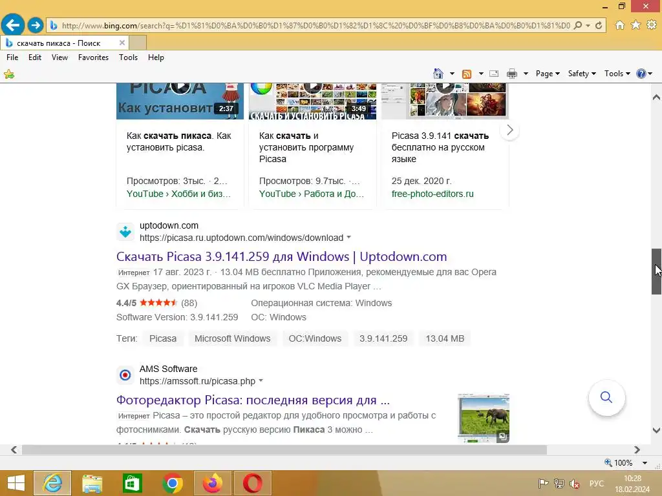
Task: Click the address bar URL field
Action: click(315, 25)
